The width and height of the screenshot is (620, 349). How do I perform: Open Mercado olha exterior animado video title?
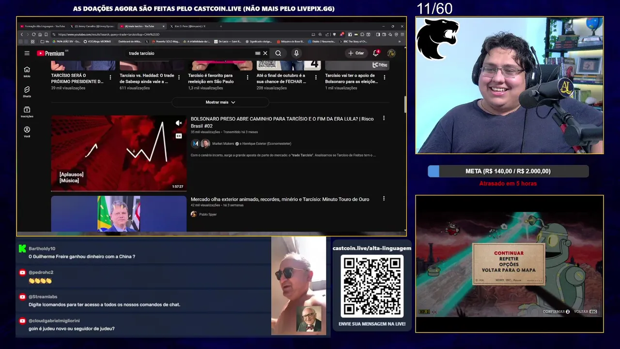pyautogui.click(x=280, y=199)
